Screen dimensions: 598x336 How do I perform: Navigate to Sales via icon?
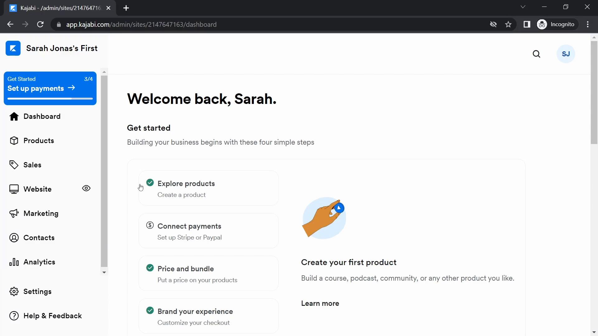pyautogui.click(x=14, y=165)
